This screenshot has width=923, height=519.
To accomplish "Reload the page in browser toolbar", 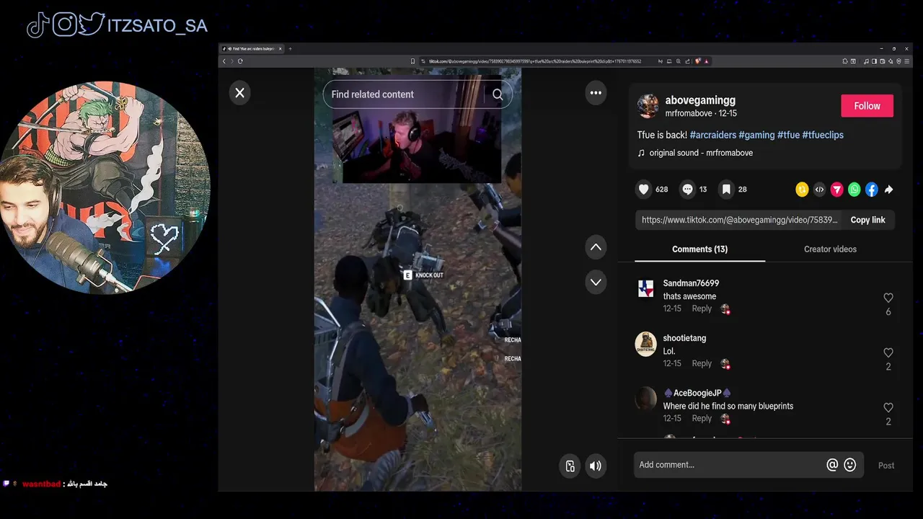I will [x=240, y=61].
